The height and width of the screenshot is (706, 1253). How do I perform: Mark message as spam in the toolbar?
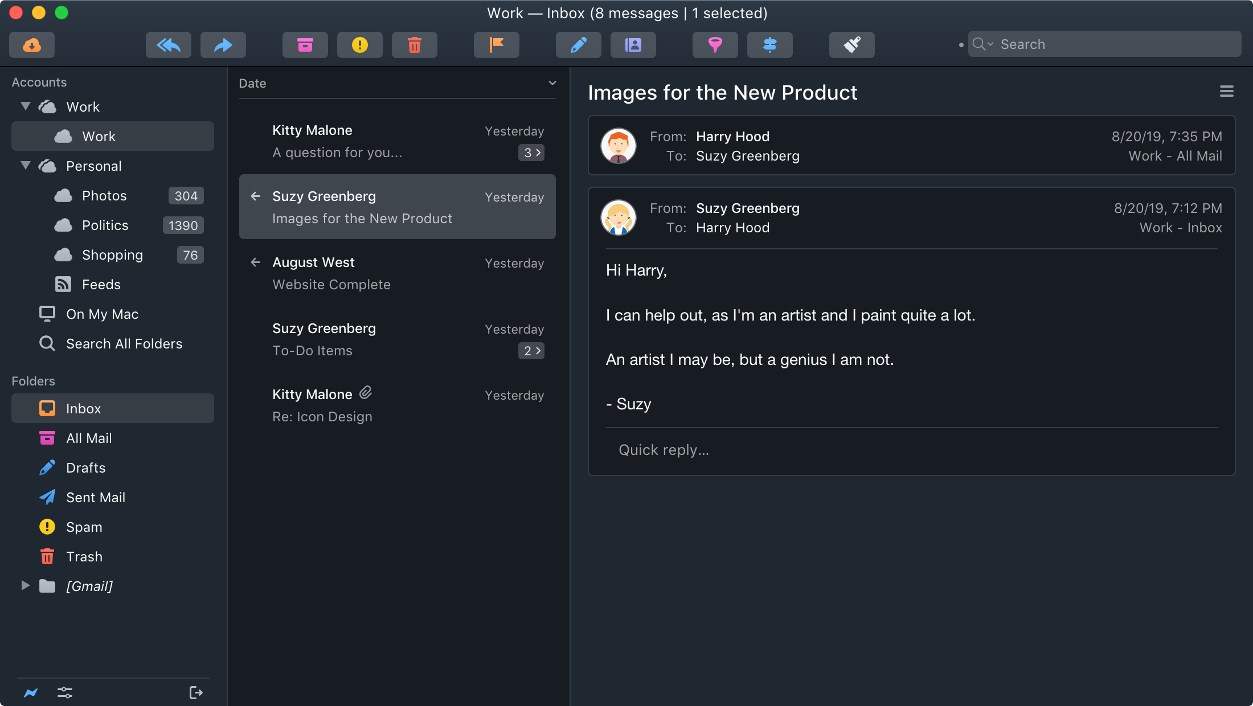click(359, 45)
